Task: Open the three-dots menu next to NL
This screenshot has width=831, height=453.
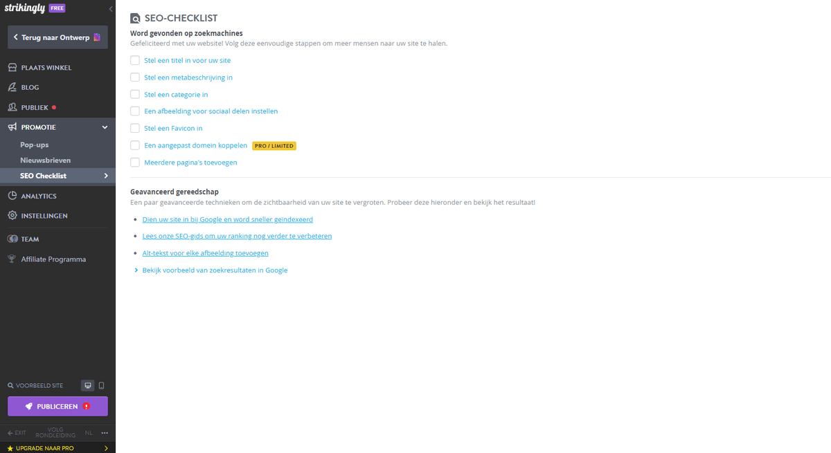Action: pyautogui.click(x=105, y=432)
